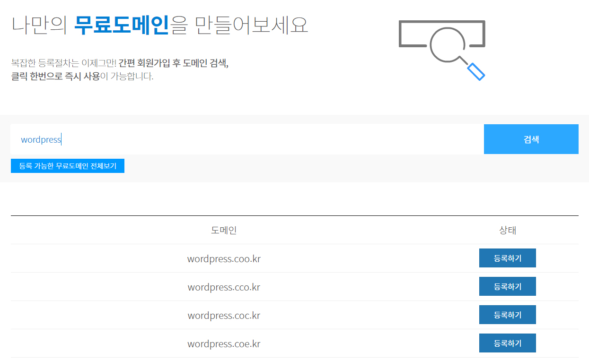Select the wordpress.coe.kr domain name text
This screenshot has width=589, height=360.
click(x=223, y=343)
